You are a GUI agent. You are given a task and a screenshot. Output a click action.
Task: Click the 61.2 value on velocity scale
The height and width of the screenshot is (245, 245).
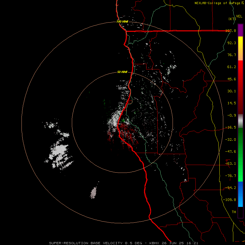[x=232, y=67]
